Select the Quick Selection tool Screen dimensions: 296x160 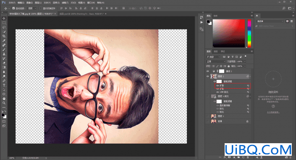click(4, 32)
